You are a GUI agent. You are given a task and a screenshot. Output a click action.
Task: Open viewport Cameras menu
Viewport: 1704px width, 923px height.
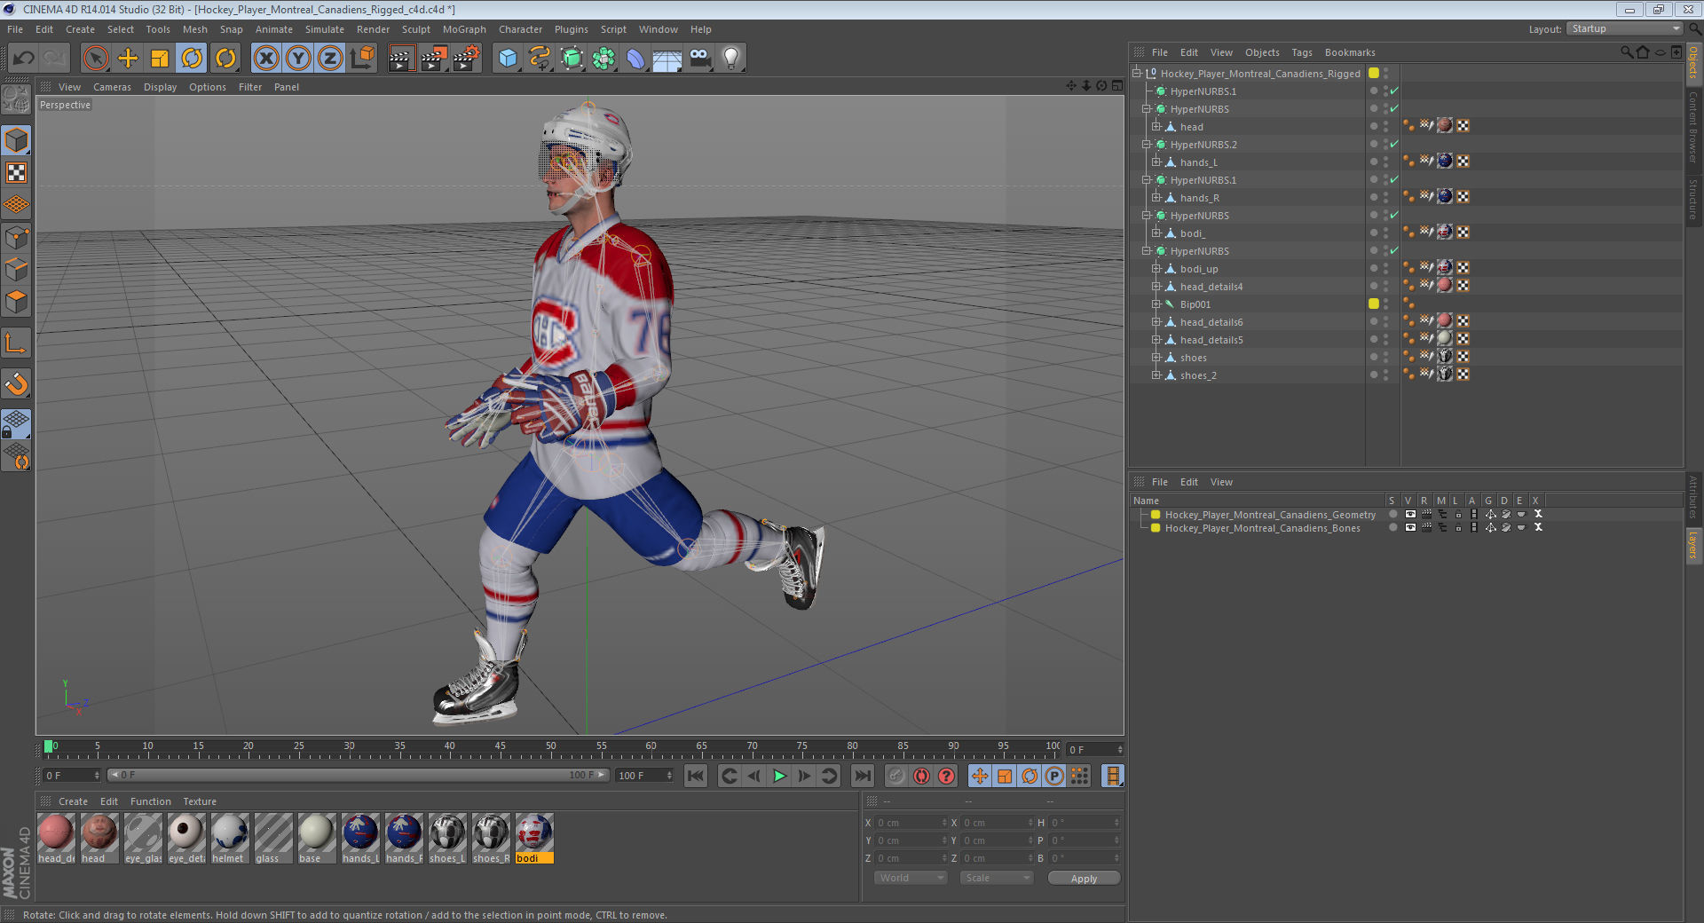[x=112, y=87]
